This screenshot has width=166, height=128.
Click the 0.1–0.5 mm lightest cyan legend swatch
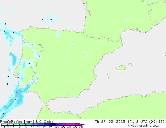tap(4, 125)
